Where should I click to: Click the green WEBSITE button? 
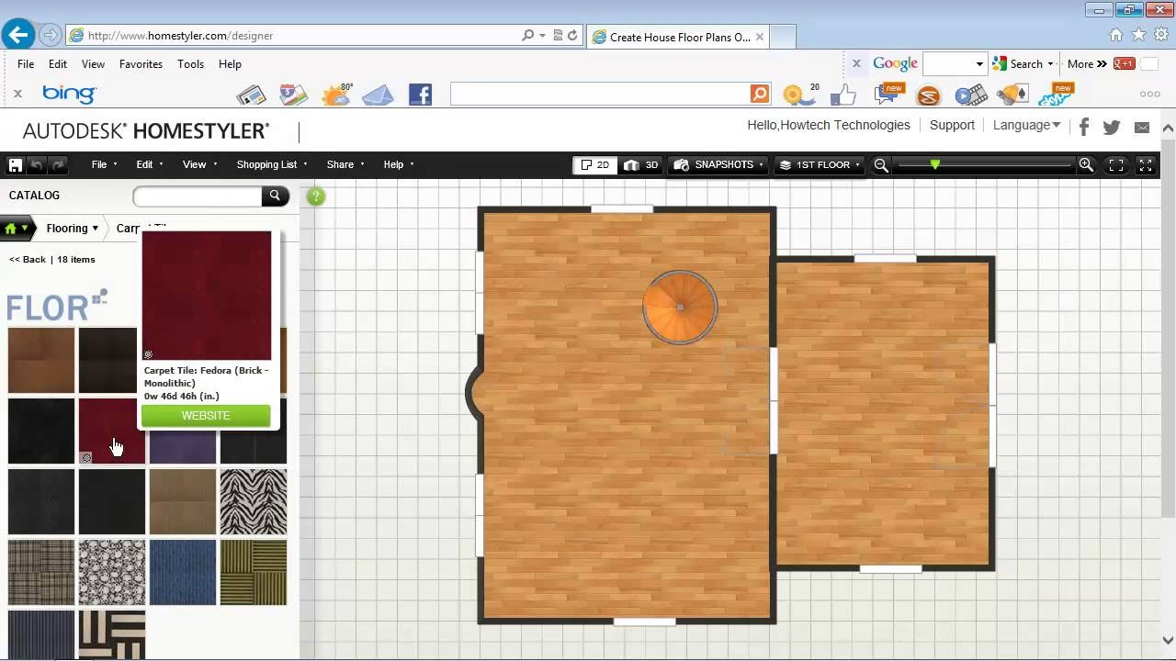pyautogui.click(x=206, y=416)
